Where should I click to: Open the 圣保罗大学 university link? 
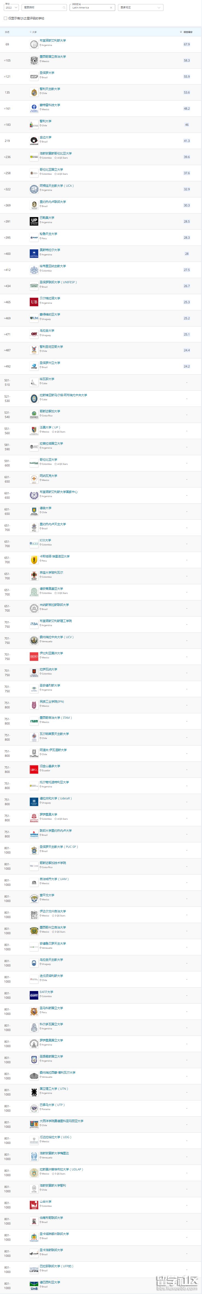click(x=47, y=73)
